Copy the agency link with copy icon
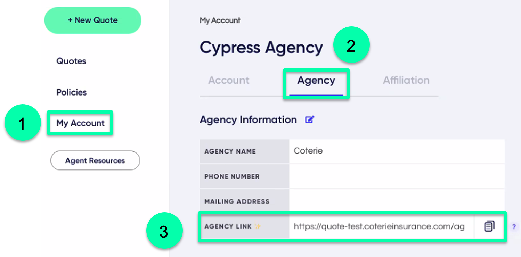This screenshot has height=257, width=521. click(489, 226)
